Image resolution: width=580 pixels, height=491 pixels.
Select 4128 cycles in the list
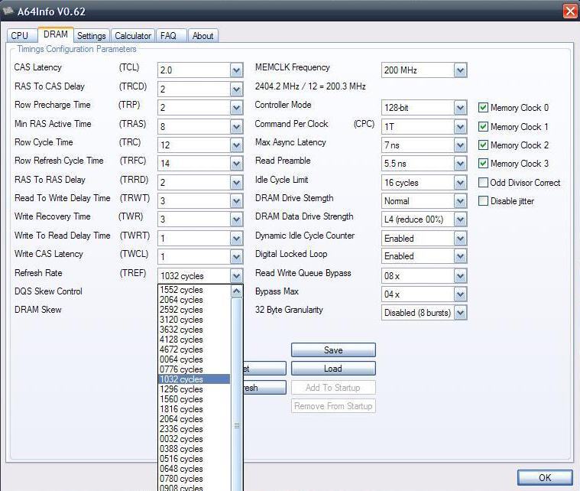(x=194, y=340)
